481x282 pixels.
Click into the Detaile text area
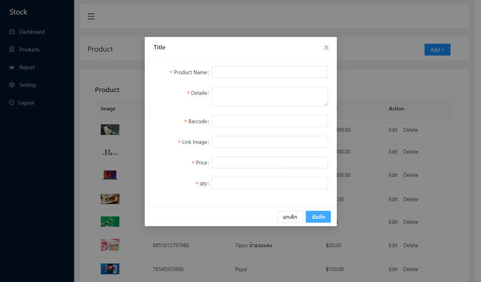pyautogui.click(x=269, y=96)
